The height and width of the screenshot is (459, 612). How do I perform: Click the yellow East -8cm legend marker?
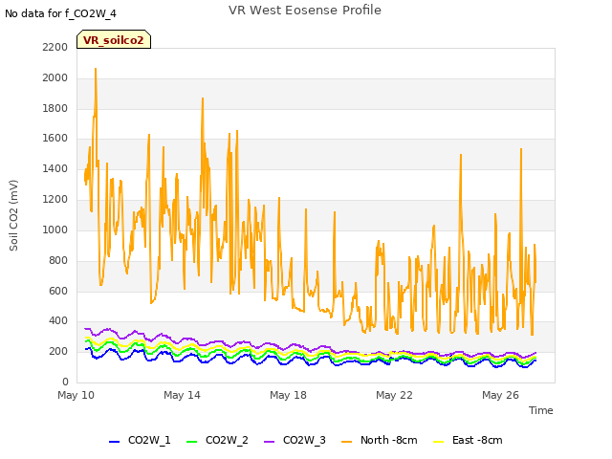(439, 442)
